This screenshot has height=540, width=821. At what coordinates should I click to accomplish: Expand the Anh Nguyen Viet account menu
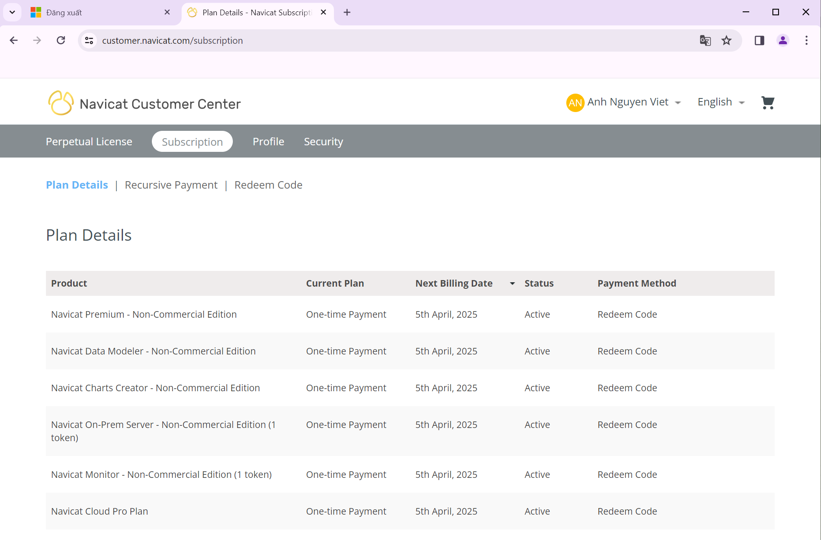678,103
